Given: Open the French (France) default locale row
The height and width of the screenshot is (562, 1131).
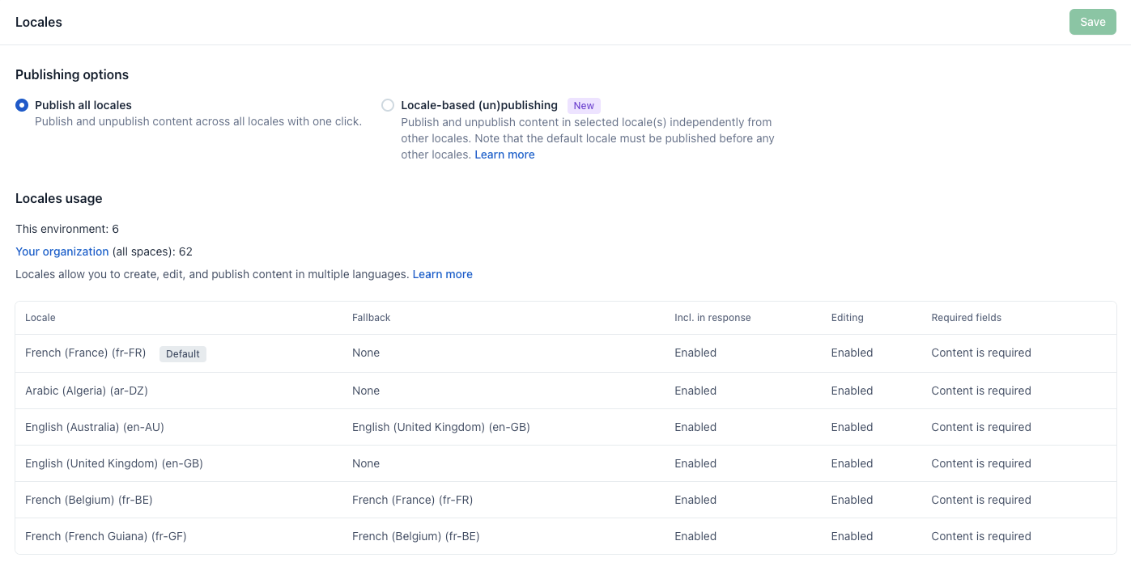Looking at the screenshot, I should pyautogui.click(x=85, y=353).
